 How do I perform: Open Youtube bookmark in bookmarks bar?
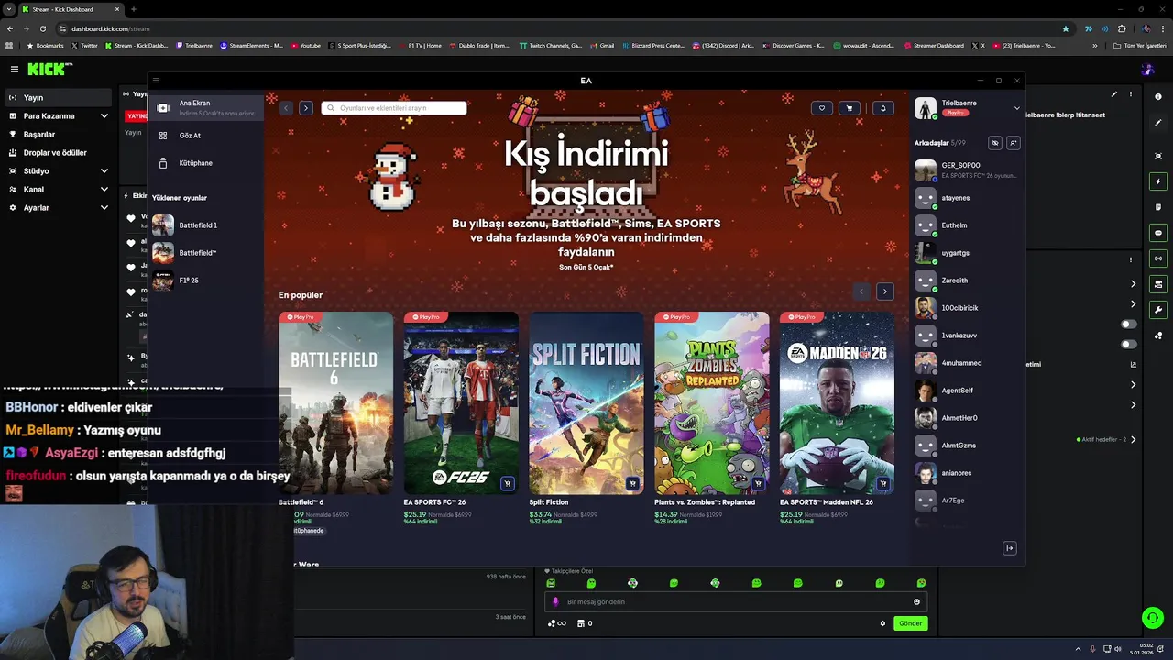306,46
